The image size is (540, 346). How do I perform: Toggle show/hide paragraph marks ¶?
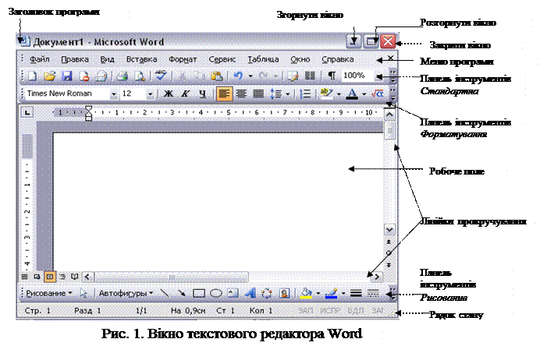pyautogui.click(x=332, y=76)
